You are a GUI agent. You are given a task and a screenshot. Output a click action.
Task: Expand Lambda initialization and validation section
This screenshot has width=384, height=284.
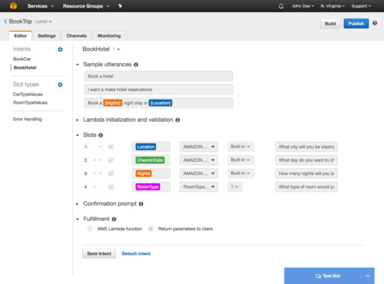(77, 120)
